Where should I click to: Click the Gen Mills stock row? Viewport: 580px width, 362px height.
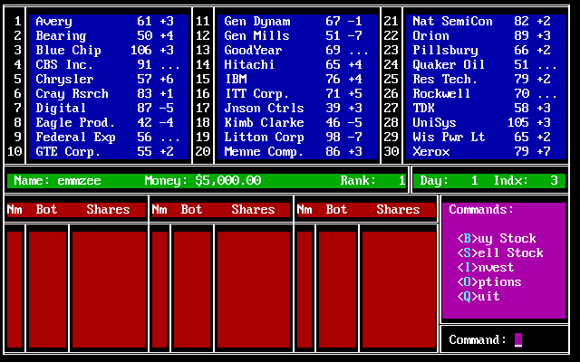coord(297,36)
